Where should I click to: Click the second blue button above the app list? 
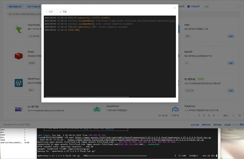(x=33, y=6)
